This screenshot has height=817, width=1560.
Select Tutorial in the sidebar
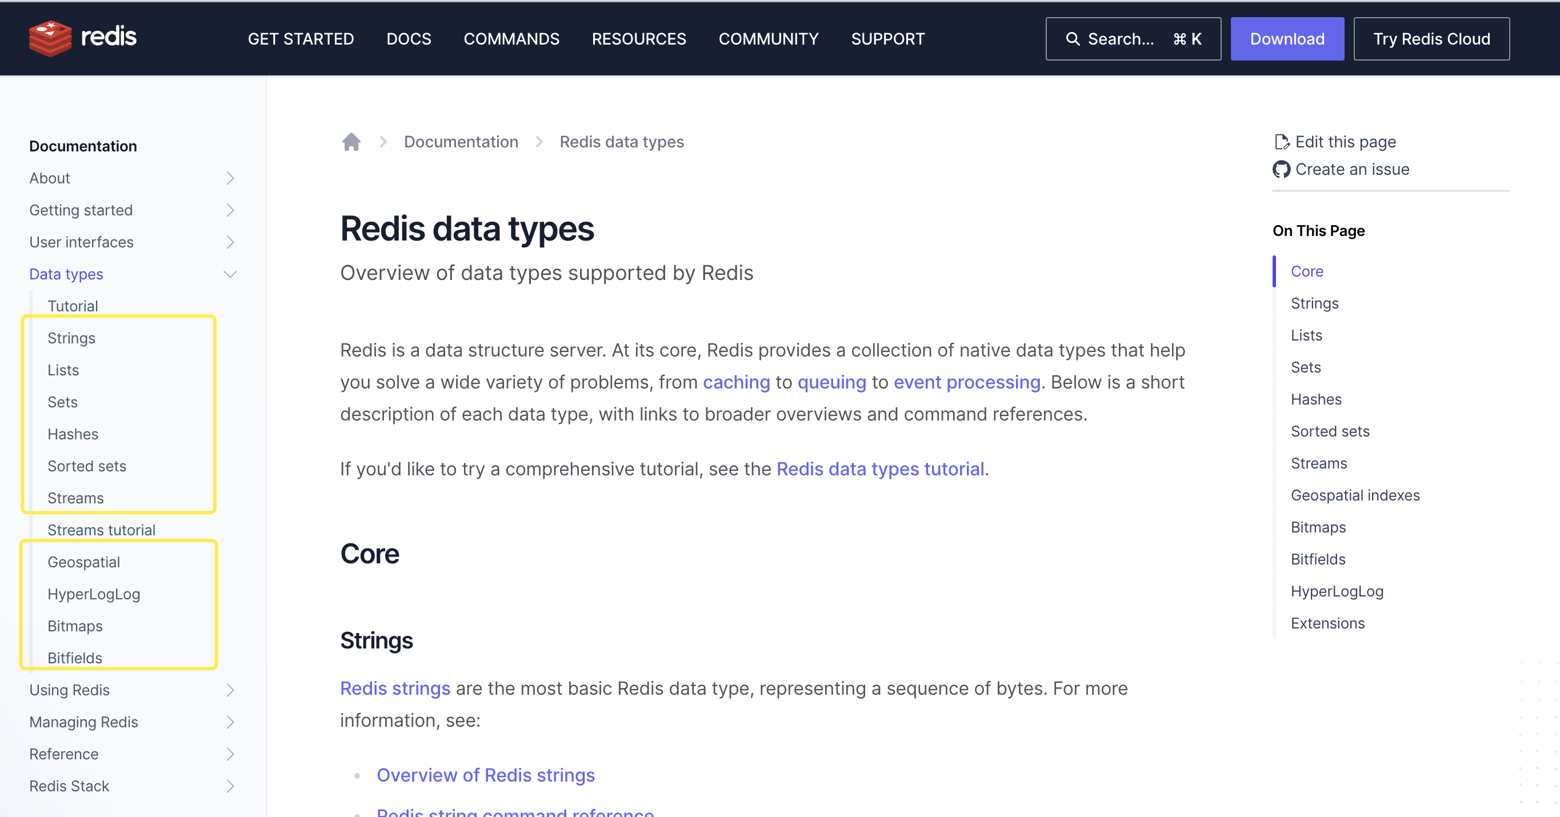tap(73, 306)
